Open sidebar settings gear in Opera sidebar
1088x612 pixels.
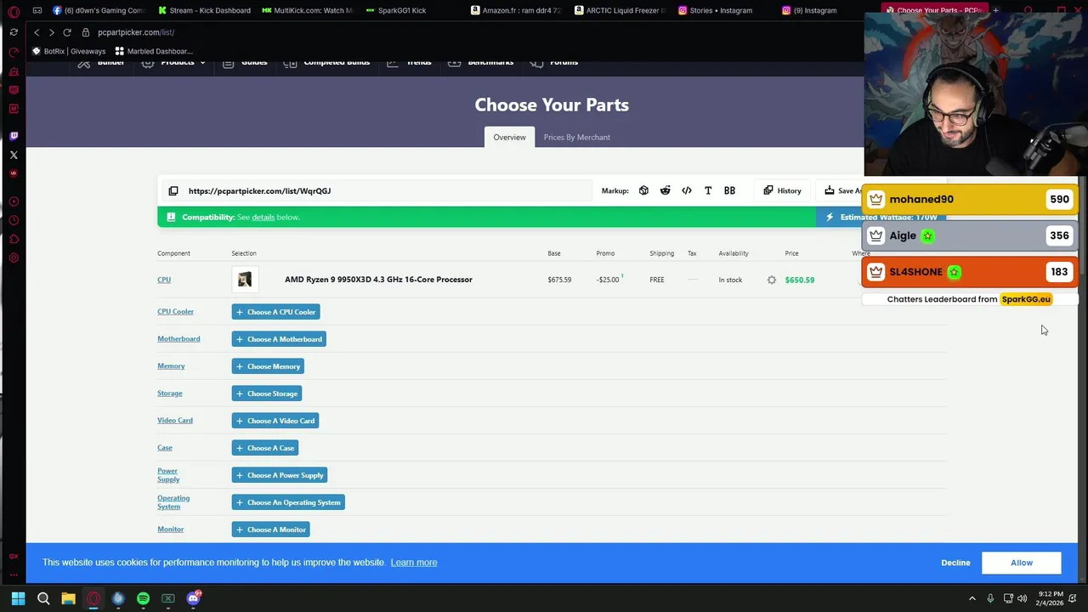pos(14,258)
